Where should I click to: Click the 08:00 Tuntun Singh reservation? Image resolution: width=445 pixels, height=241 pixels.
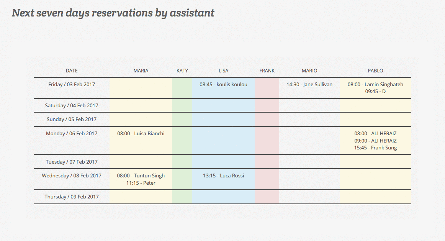(x=141, y=175)
